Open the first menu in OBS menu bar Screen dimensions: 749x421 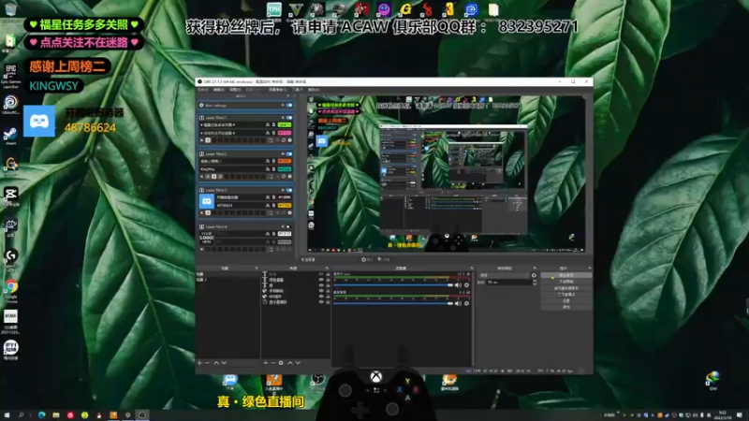click(203, 90)
